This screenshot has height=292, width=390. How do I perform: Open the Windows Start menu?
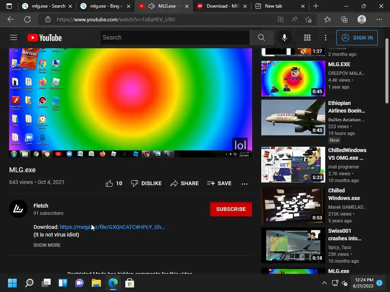[12, 283]
